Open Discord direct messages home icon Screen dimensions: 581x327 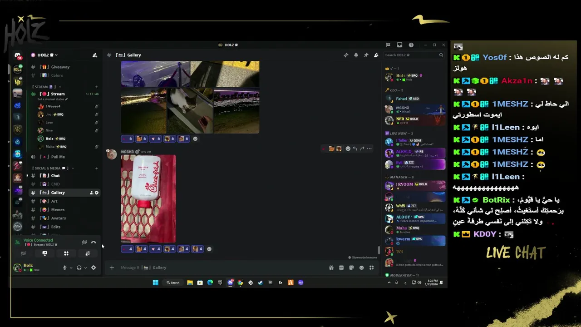[x=17, y=55]
